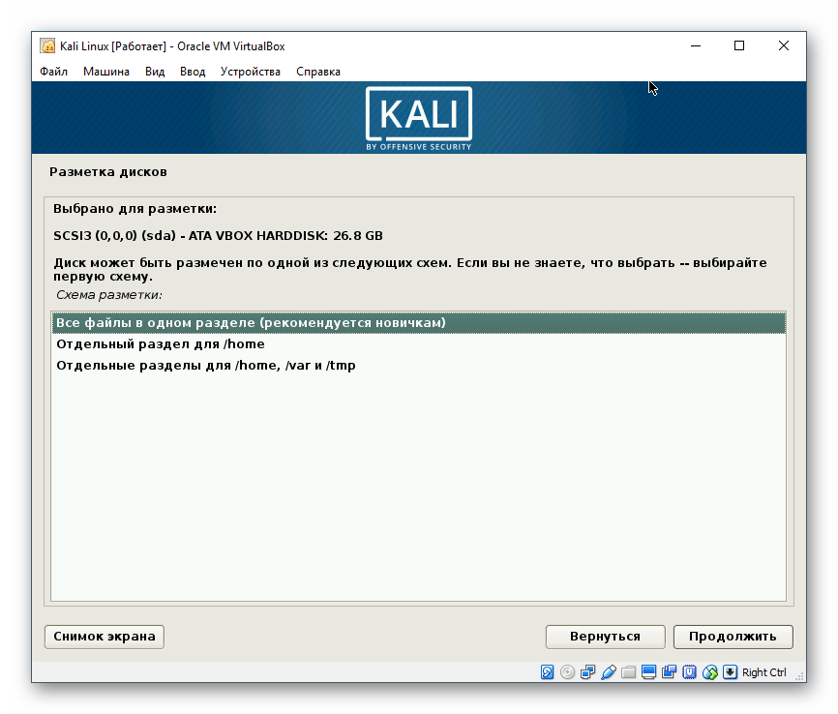Open the "Машина" menu

click(105, 71)
